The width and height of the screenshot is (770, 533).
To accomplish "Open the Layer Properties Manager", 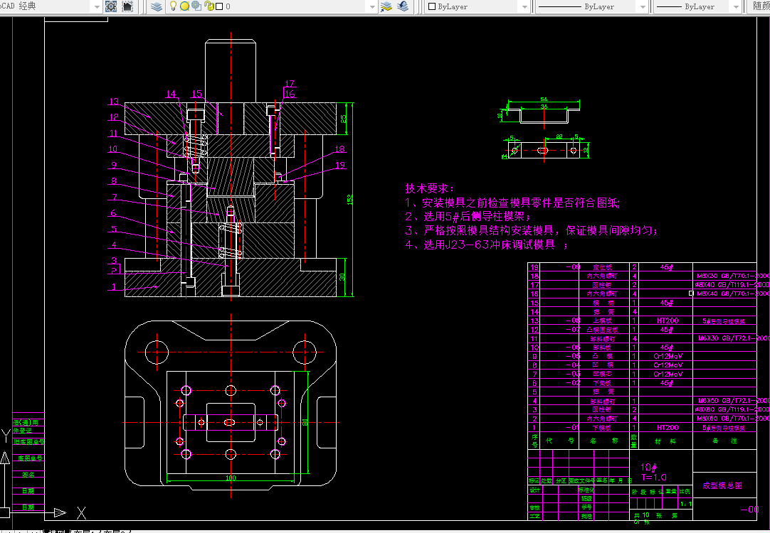I will [156, 6].
